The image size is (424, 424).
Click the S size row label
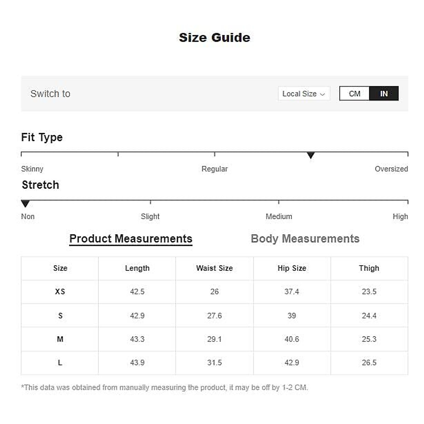coord(60,316)
